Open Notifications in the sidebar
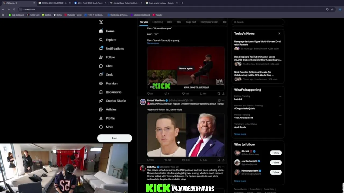Viewport: 344px width, 193px height. point(112,49)
